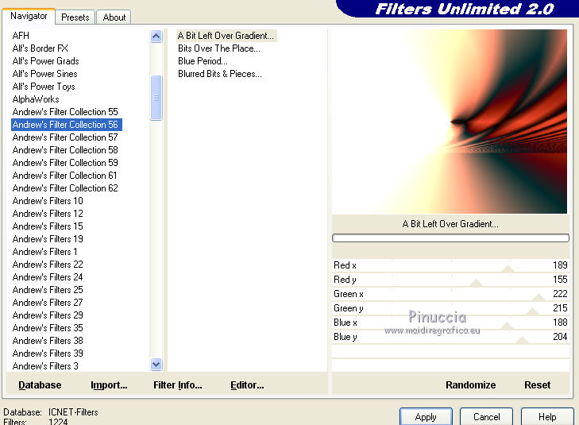Select Andrew's Filters 3
This screenshot has width=579, height=425.
(x=45, y=366)
